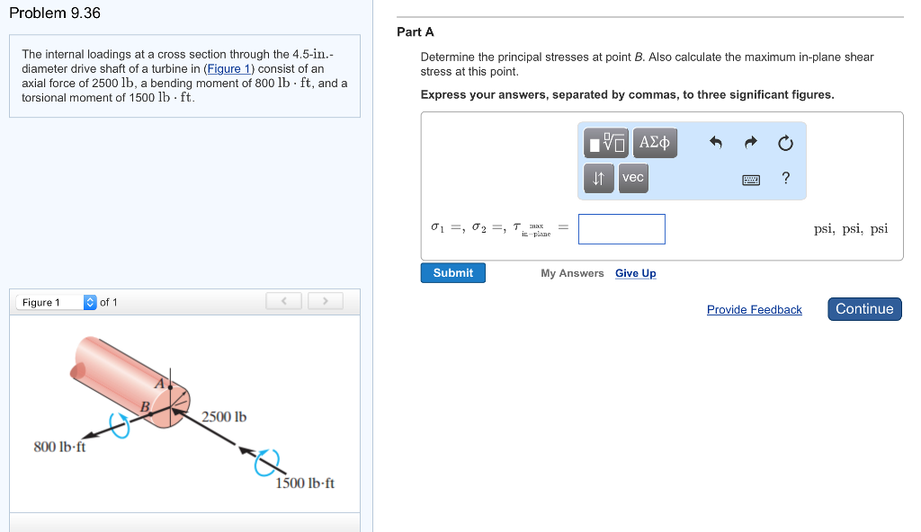Open equation editor help with the question mark
Image resolution: width=921 pixels, height=532 pixels.
(x=784, y=178)
